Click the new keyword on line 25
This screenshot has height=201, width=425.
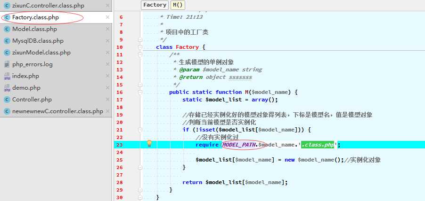coord(289,160)
